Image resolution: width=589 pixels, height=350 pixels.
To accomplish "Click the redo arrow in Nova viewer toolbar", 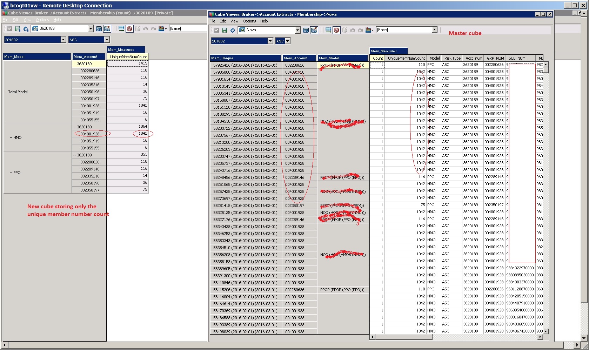I will pyautogui.click(x=360, y=30).
